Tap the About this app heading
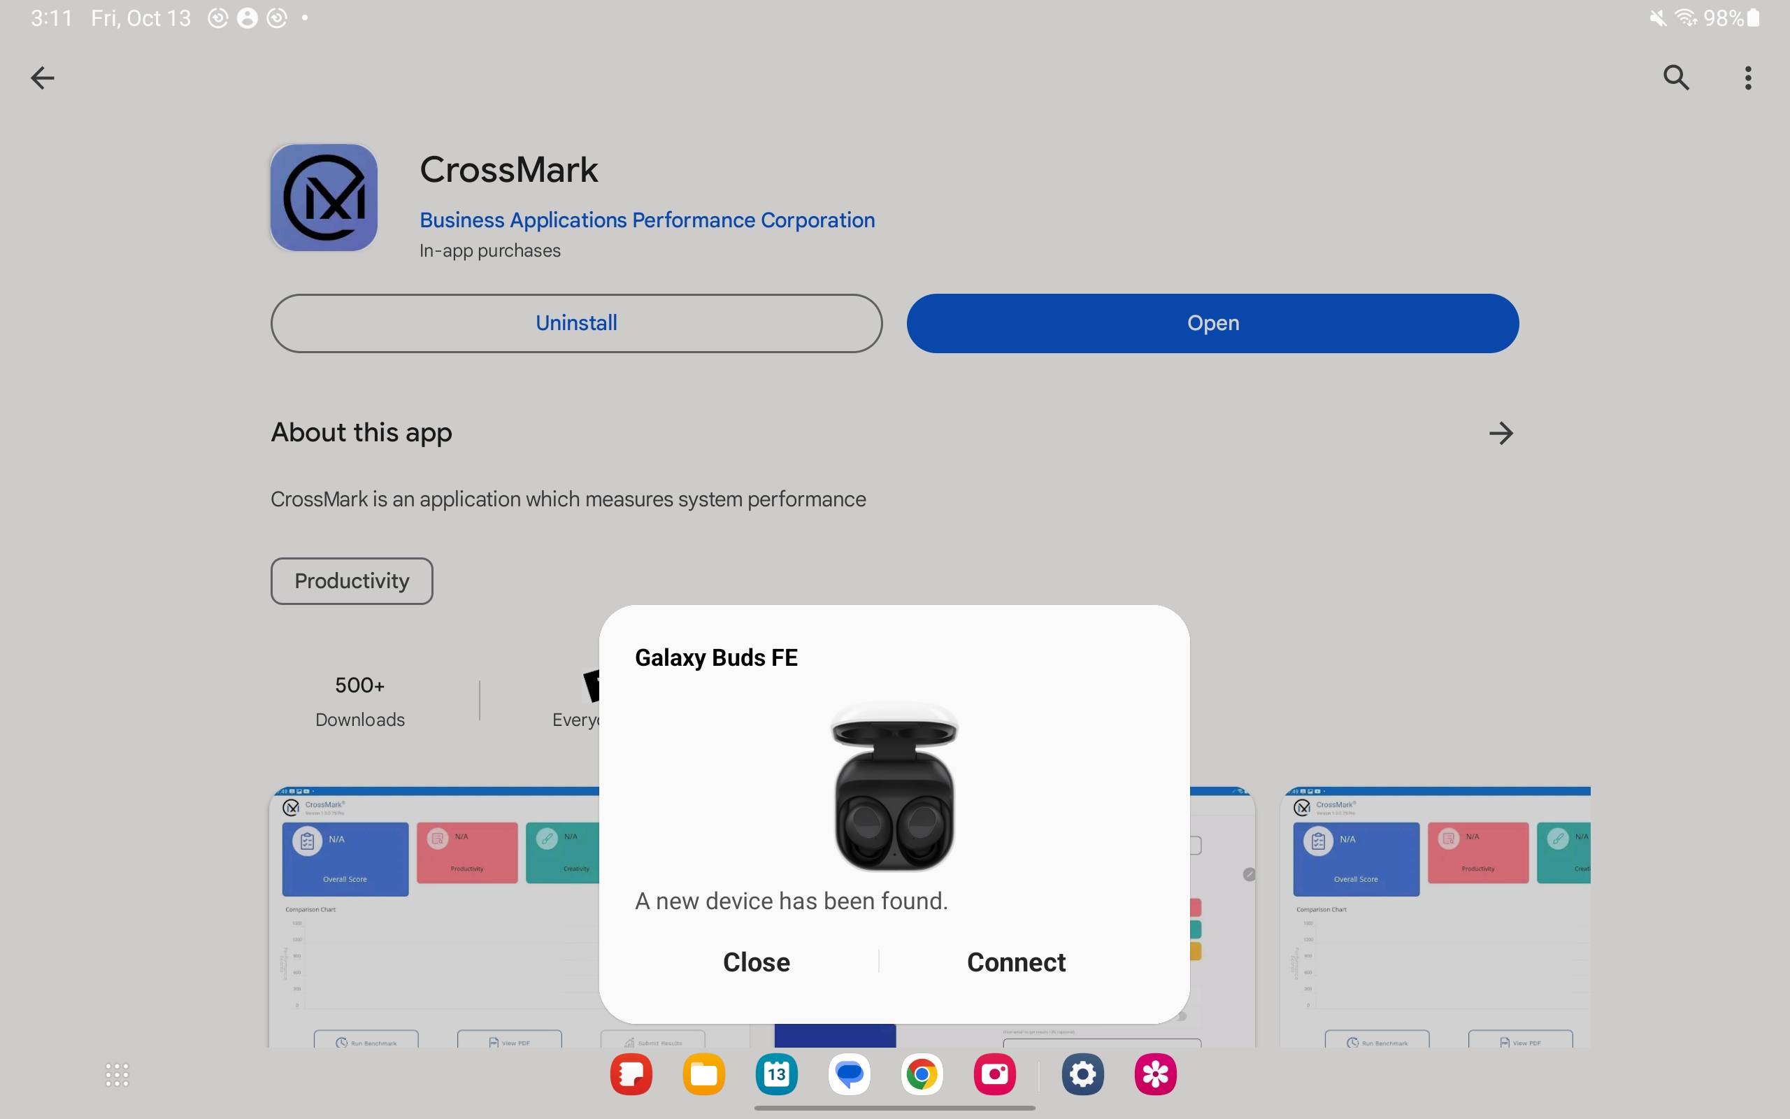Screen dimensions: 1790x1119 point(361,432)
